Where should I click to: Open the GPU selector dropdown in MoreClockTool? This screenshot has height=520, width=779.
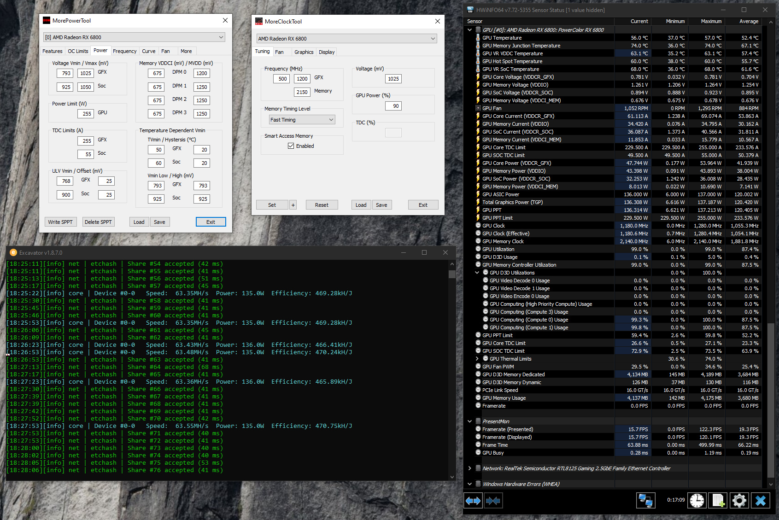click(347, 39)
